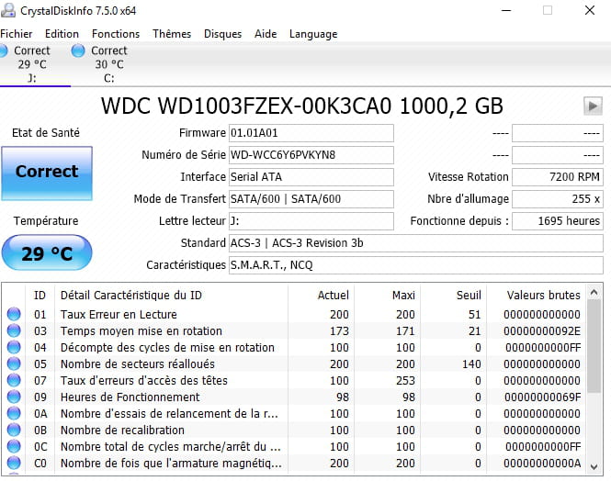Click the blue status orb for drive C:
611x481 pixels.
(x=77, y=50)
